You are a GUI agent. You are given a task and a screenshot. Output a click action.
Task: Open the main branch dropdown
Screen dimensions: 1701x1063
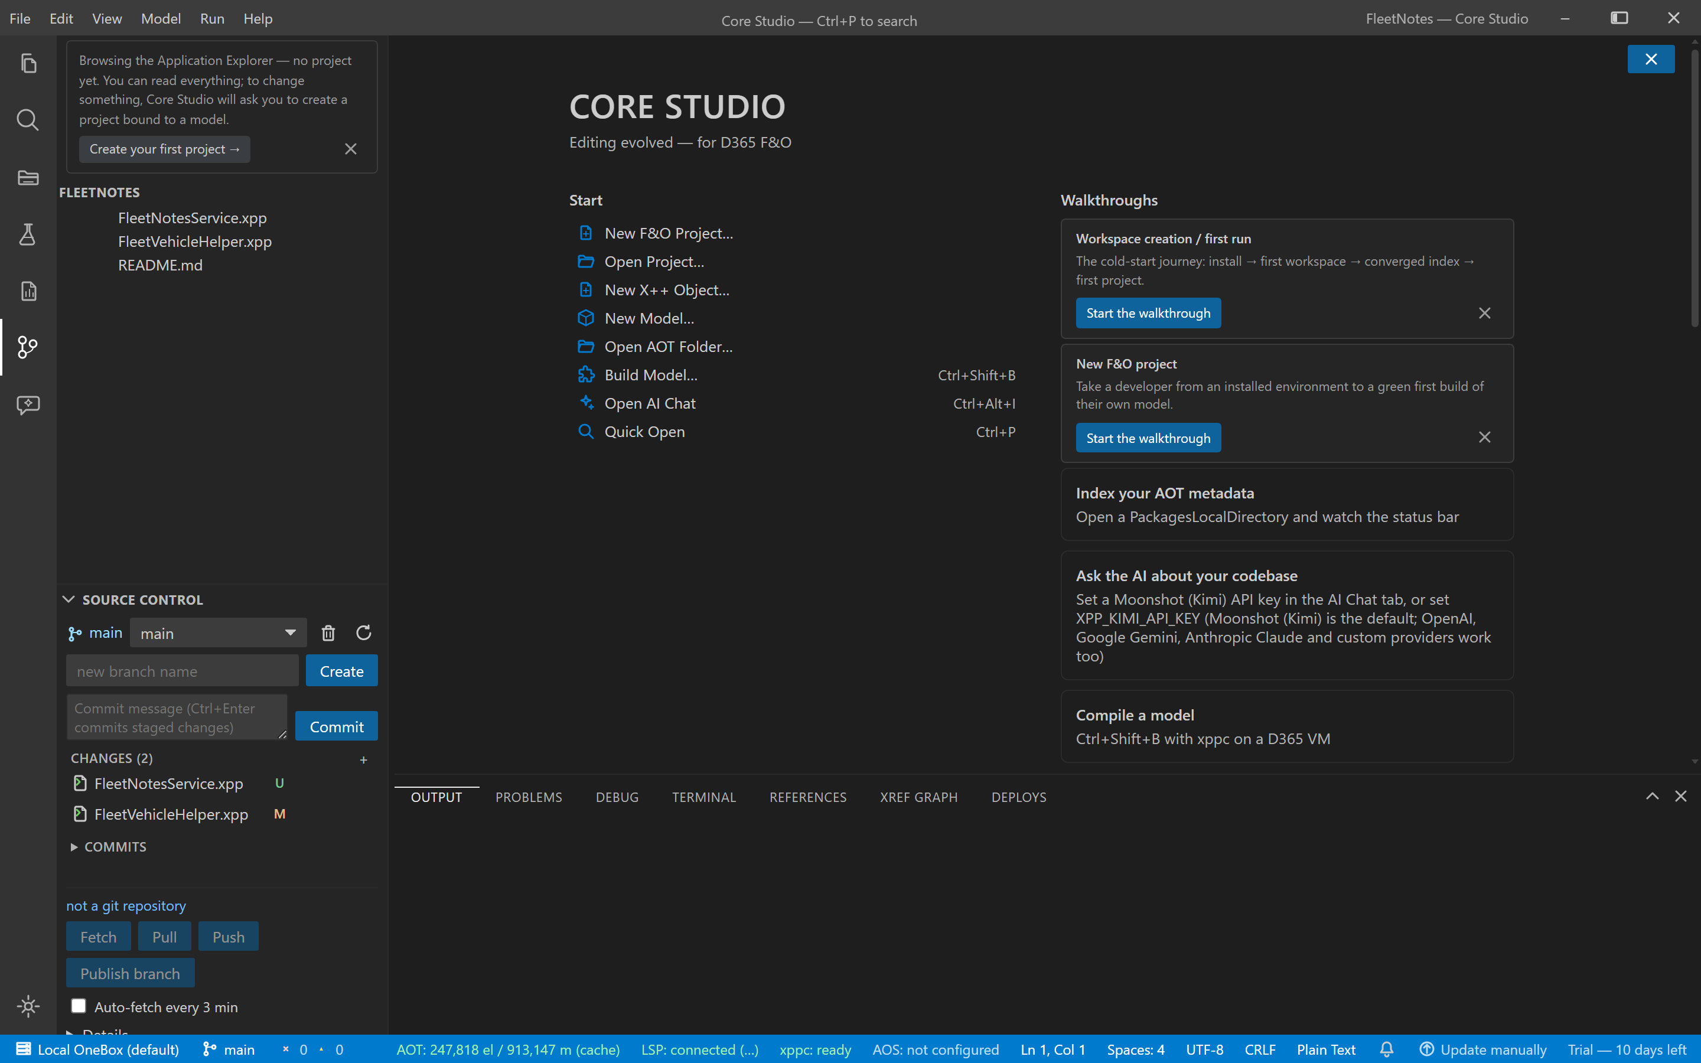pyautogui.click(x=219, y=632)
